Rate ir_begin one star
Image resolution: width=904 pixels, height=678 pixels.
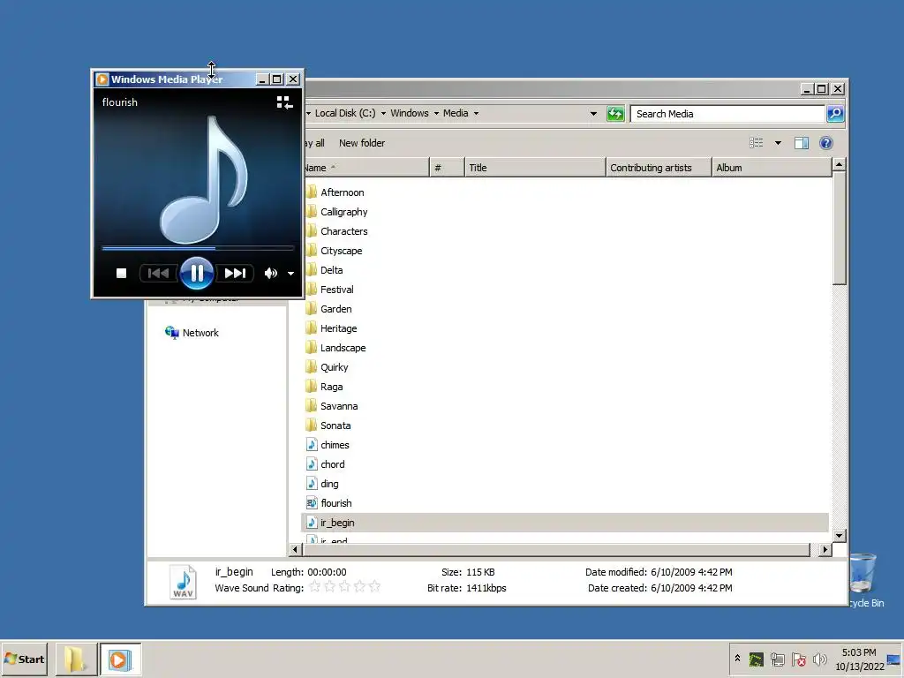click(x=315, y=587)
